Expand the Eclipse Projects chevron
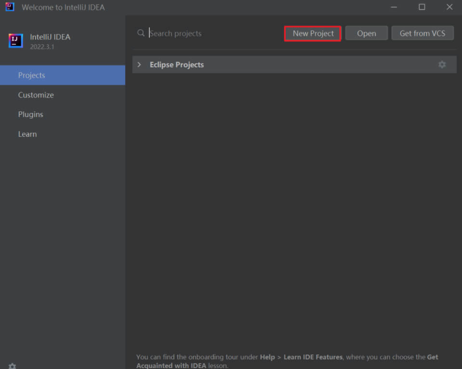This screenshot has height=369, width=462. 139,65
